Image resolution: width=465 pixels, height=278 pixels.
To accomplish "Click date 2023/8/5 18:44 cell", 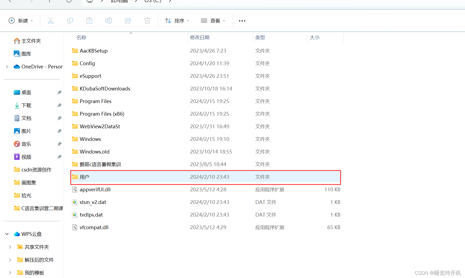I will tap(208, 164).
